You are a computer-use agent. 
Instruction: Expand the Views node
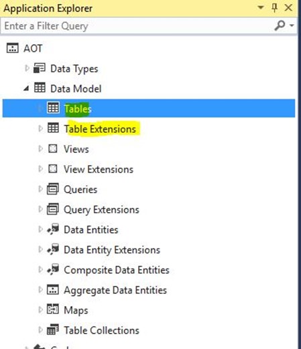pos(40,148)
